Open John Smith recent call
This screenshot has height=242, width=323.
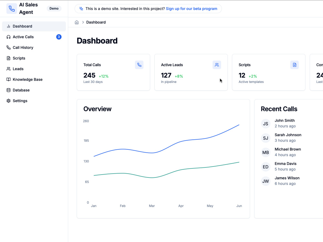[292, 123]
